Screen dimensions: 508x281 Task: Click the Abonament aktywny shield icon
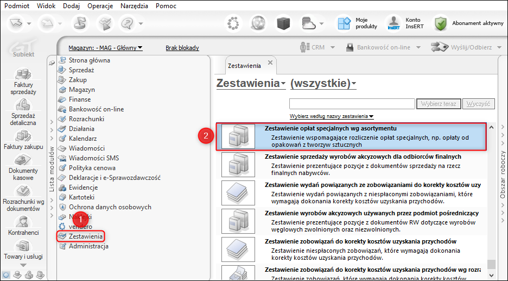(x=441, y=23)
